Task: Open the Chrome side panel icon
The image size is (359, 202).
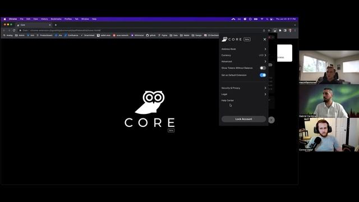Action: pyautogui.click(x=285, y=30)
